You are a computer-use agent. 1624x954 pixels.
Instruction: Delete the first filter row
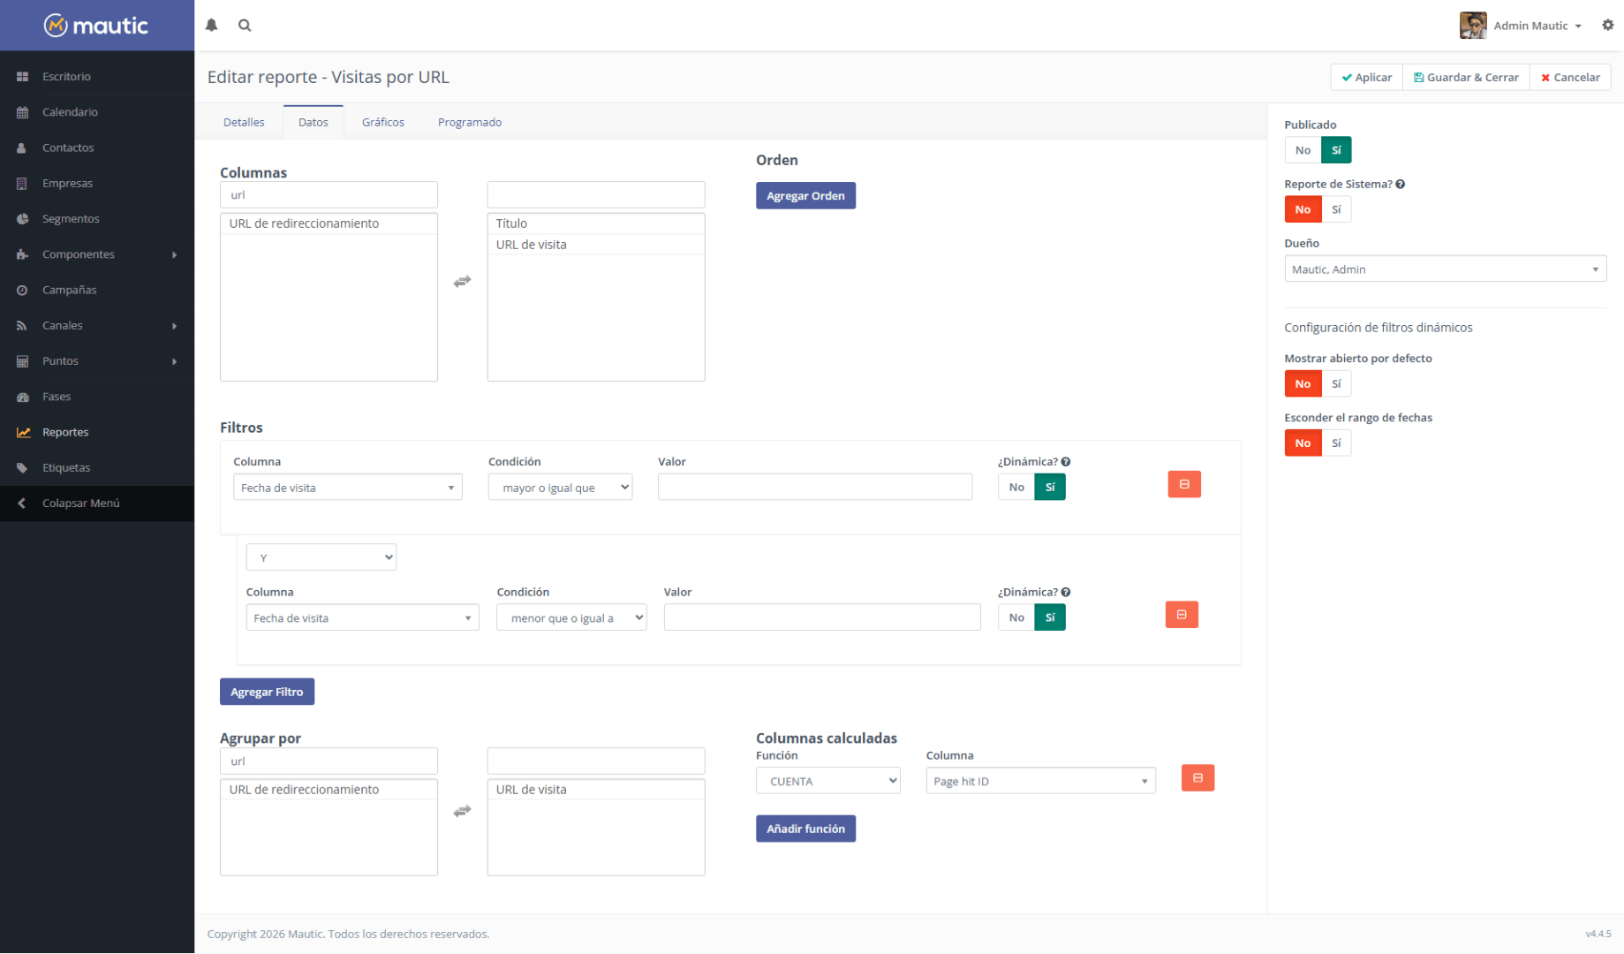(x=1183, y=485)
